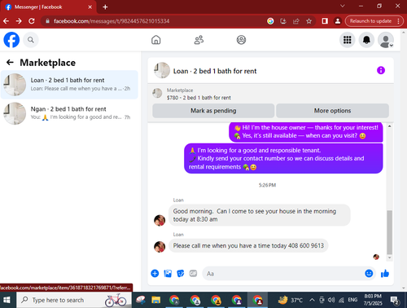Select the message with phone number 408 600 9613
407x308 pixels.
coord(248,245)
